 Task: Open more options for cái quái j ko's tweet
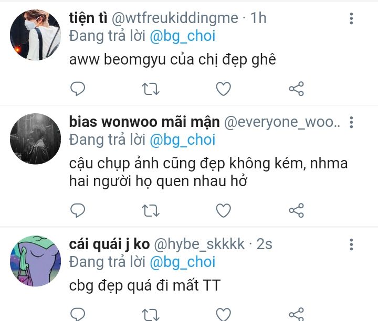(351, 244)
